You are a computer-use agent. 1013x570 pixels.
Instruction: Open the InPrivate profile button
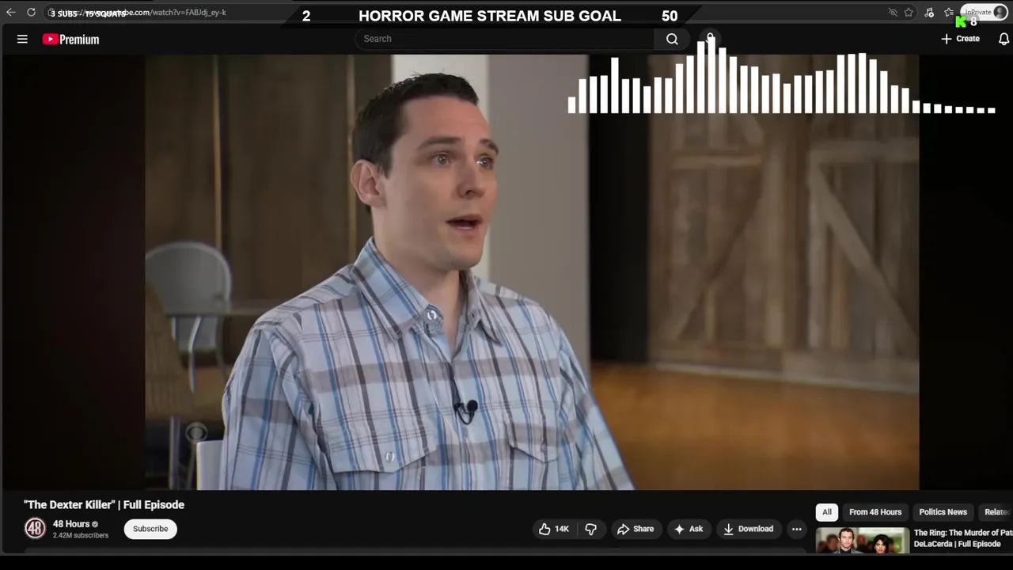point(984,13)
